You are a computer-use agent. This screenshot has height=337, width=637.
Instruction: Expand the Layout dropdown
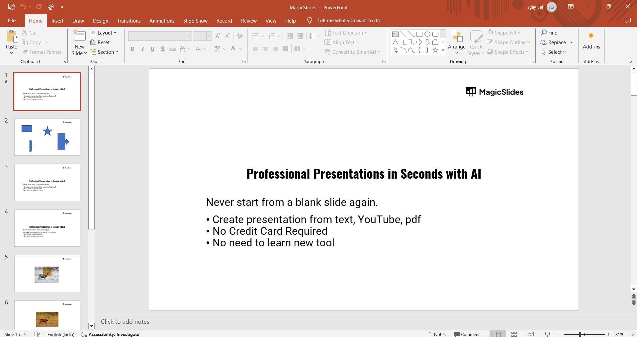103,33
